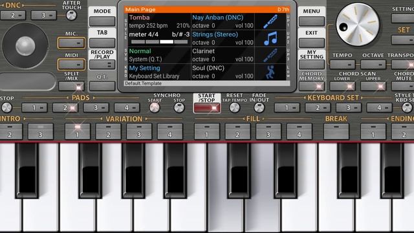Screen dimensions: 414x233
Task: Toggle the MIDI button
Action: coord(71,65)
